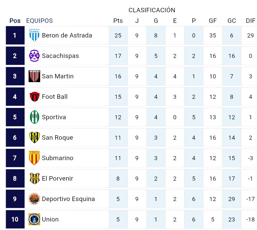Click the EQUIPOS column heading

[39, 21]
